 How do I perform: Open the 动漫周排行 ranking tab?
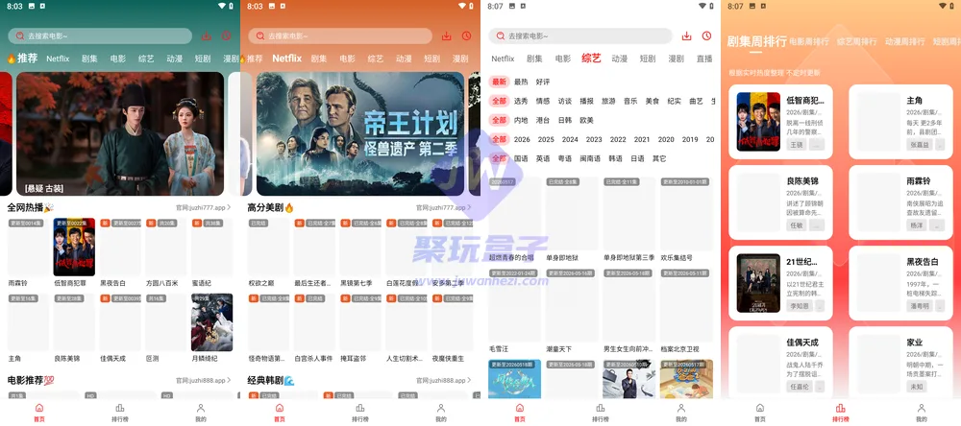click(904, 41)
